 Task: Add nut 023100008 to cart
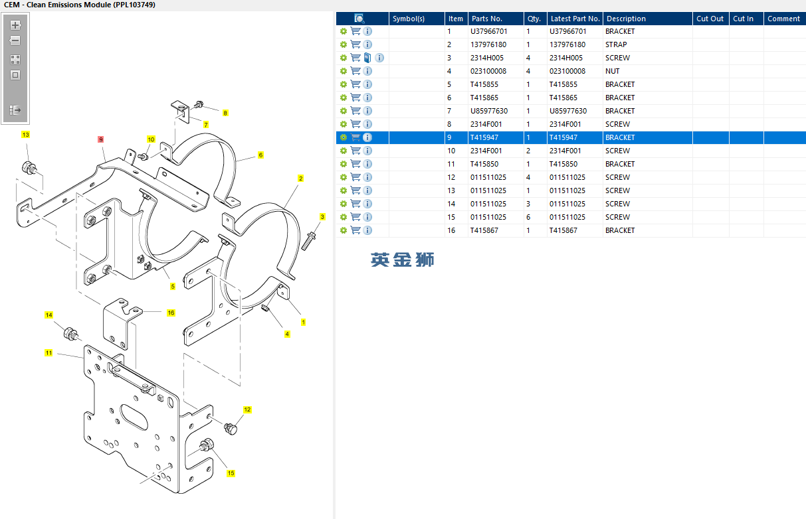coord(355,71)
